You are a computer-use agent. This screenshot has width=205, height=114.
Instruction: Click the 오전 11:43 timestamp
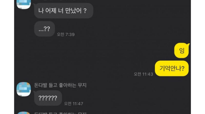click(x=143, y=74)
